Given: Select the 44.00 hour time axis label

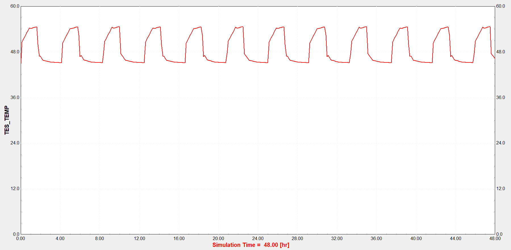Looking at the screenshot, I should (x=455, y=239).
